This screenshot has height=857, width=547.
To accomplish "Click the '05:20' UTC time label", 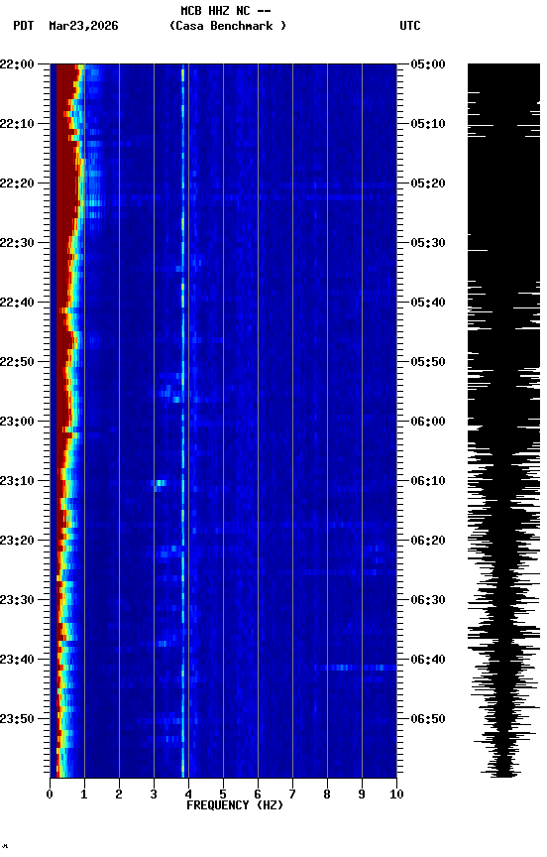I will coord(428,184).
